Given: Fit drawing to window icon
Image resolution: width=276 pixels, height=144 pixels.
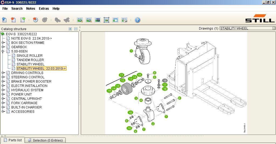Looking at the screenshot, I should (x=106, y=20).
